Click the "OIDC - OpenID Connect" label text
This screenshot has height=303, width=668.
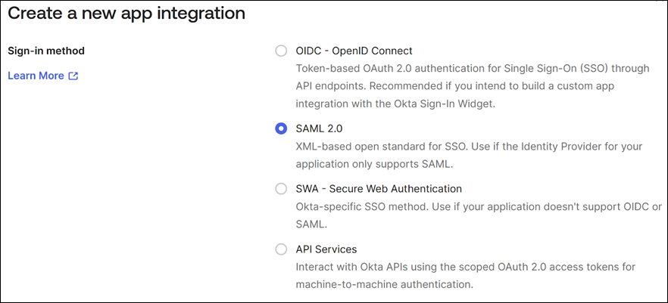[x=354, y=51]
